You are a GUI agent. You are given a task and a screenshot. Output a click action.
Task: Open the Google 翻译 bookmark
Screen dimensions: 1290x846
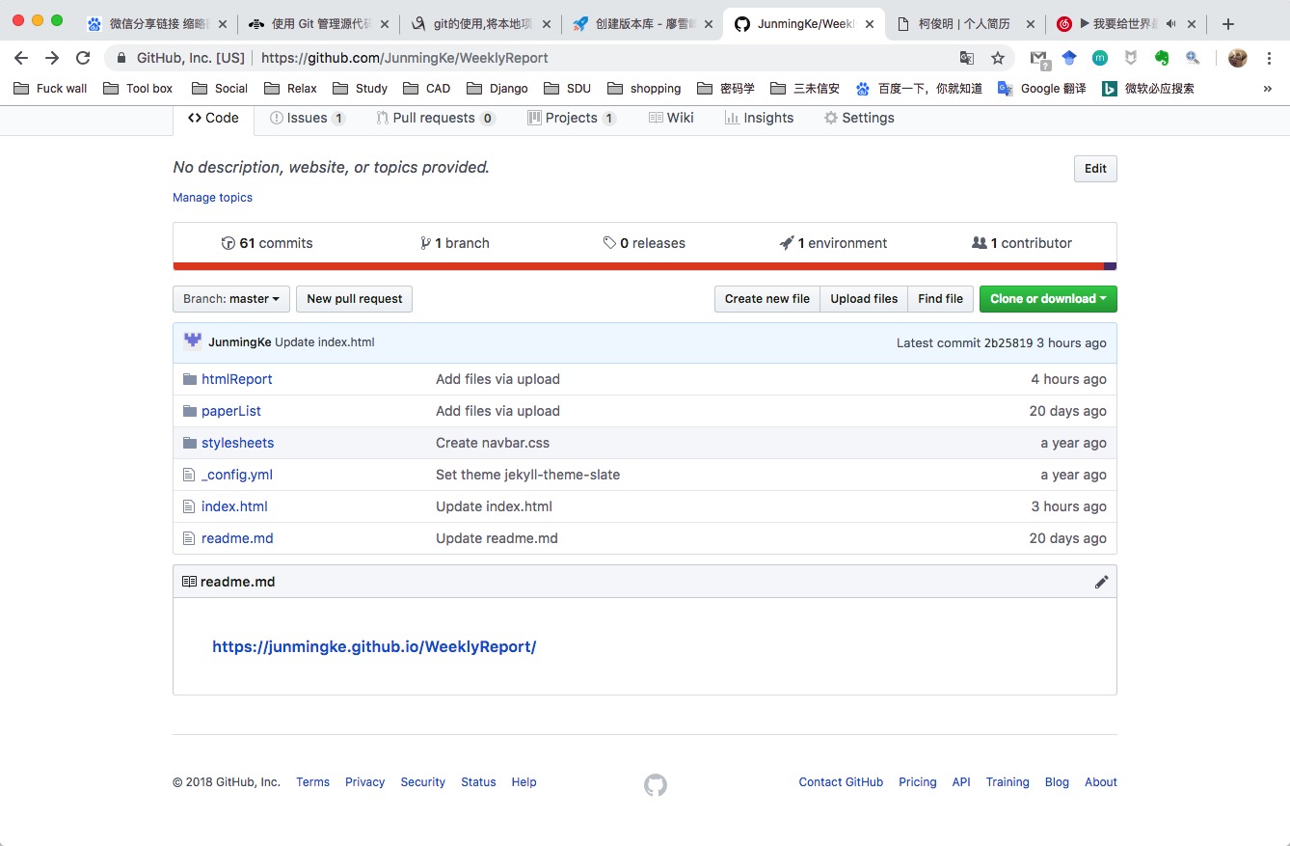[1041, 88]
